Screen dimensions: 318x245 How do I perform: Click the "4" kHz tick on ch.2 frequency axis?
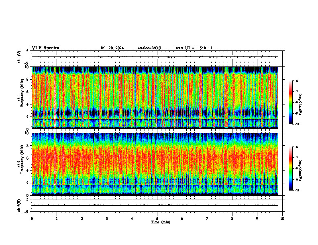click(28, 171)
